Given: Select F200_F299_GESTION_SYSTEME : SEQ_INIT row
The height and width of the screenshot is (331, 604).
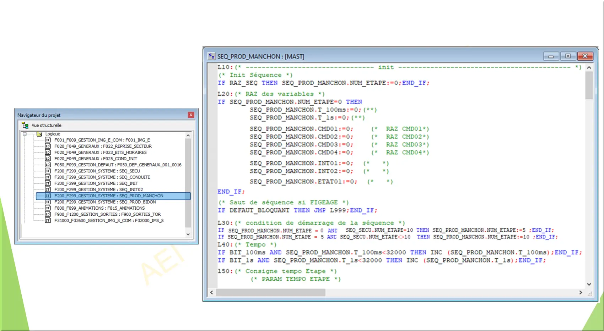Looking at the screenshot, I should tap(96, 183).
